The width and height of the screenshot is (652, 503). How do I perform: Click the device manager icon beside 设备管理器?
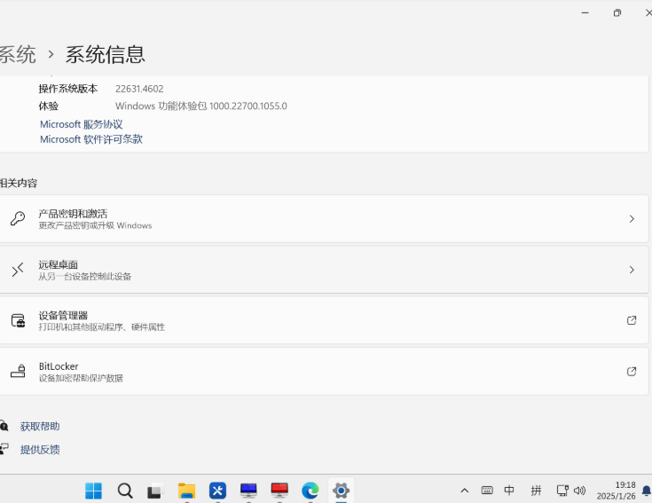[x=18, y=320]
